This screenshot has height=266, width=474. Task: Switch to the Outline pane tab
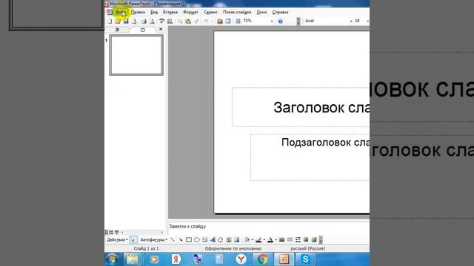(117, 30)
